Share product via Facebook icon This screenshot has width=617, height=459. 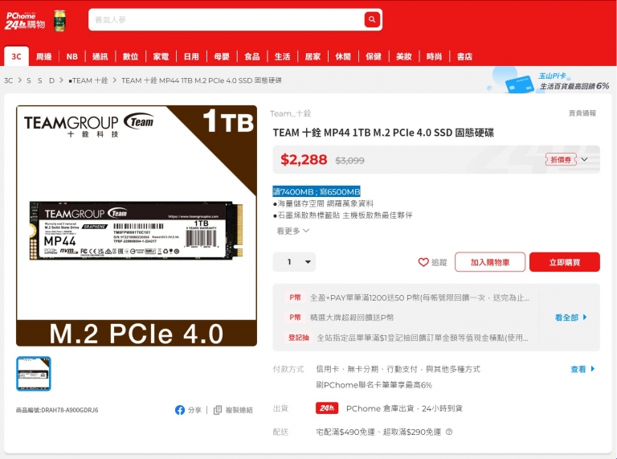[180, 410]
